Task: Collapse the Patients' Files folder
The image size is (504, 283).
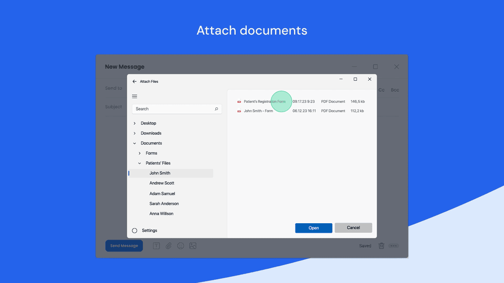Action: 140,163
